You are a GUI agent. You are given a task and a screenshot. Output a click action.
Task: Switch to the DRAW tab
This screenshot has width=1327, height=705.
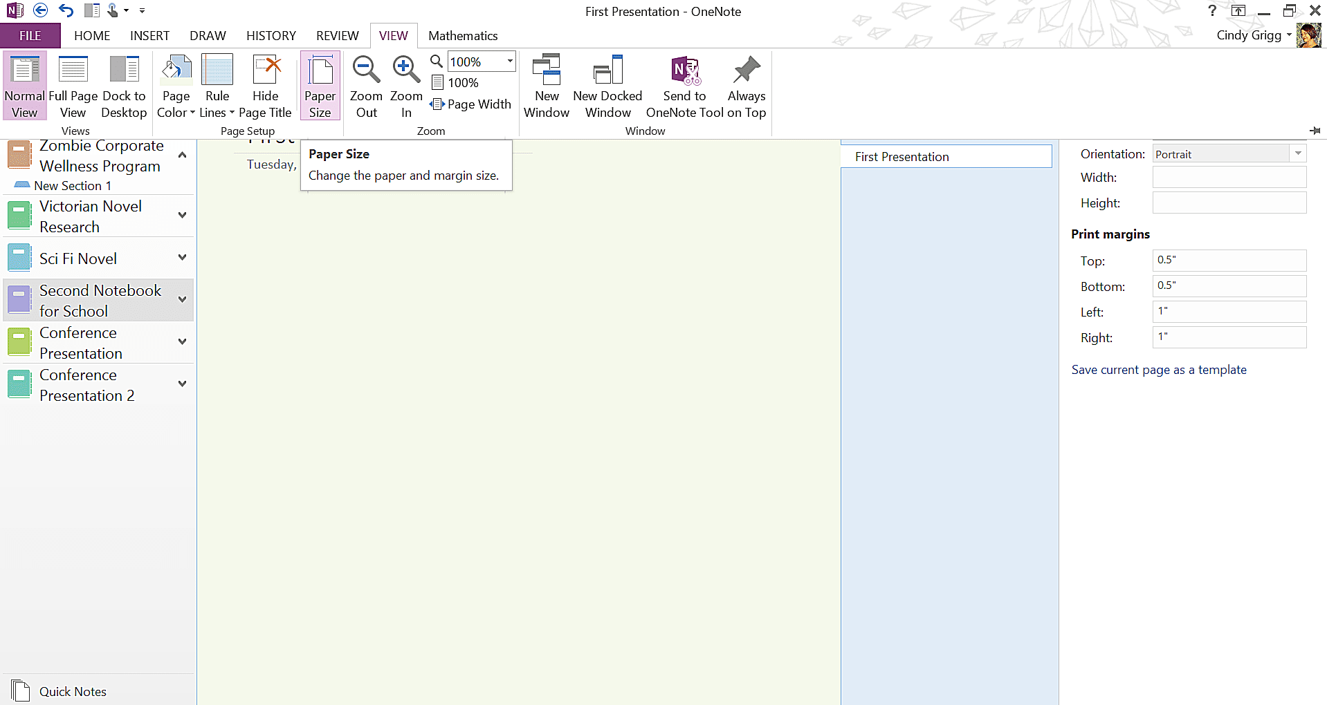click(208, 36)
